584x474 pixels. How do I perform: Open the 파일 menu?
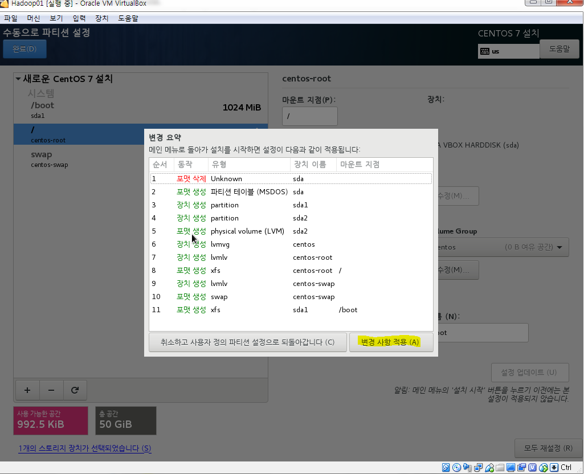11,18
